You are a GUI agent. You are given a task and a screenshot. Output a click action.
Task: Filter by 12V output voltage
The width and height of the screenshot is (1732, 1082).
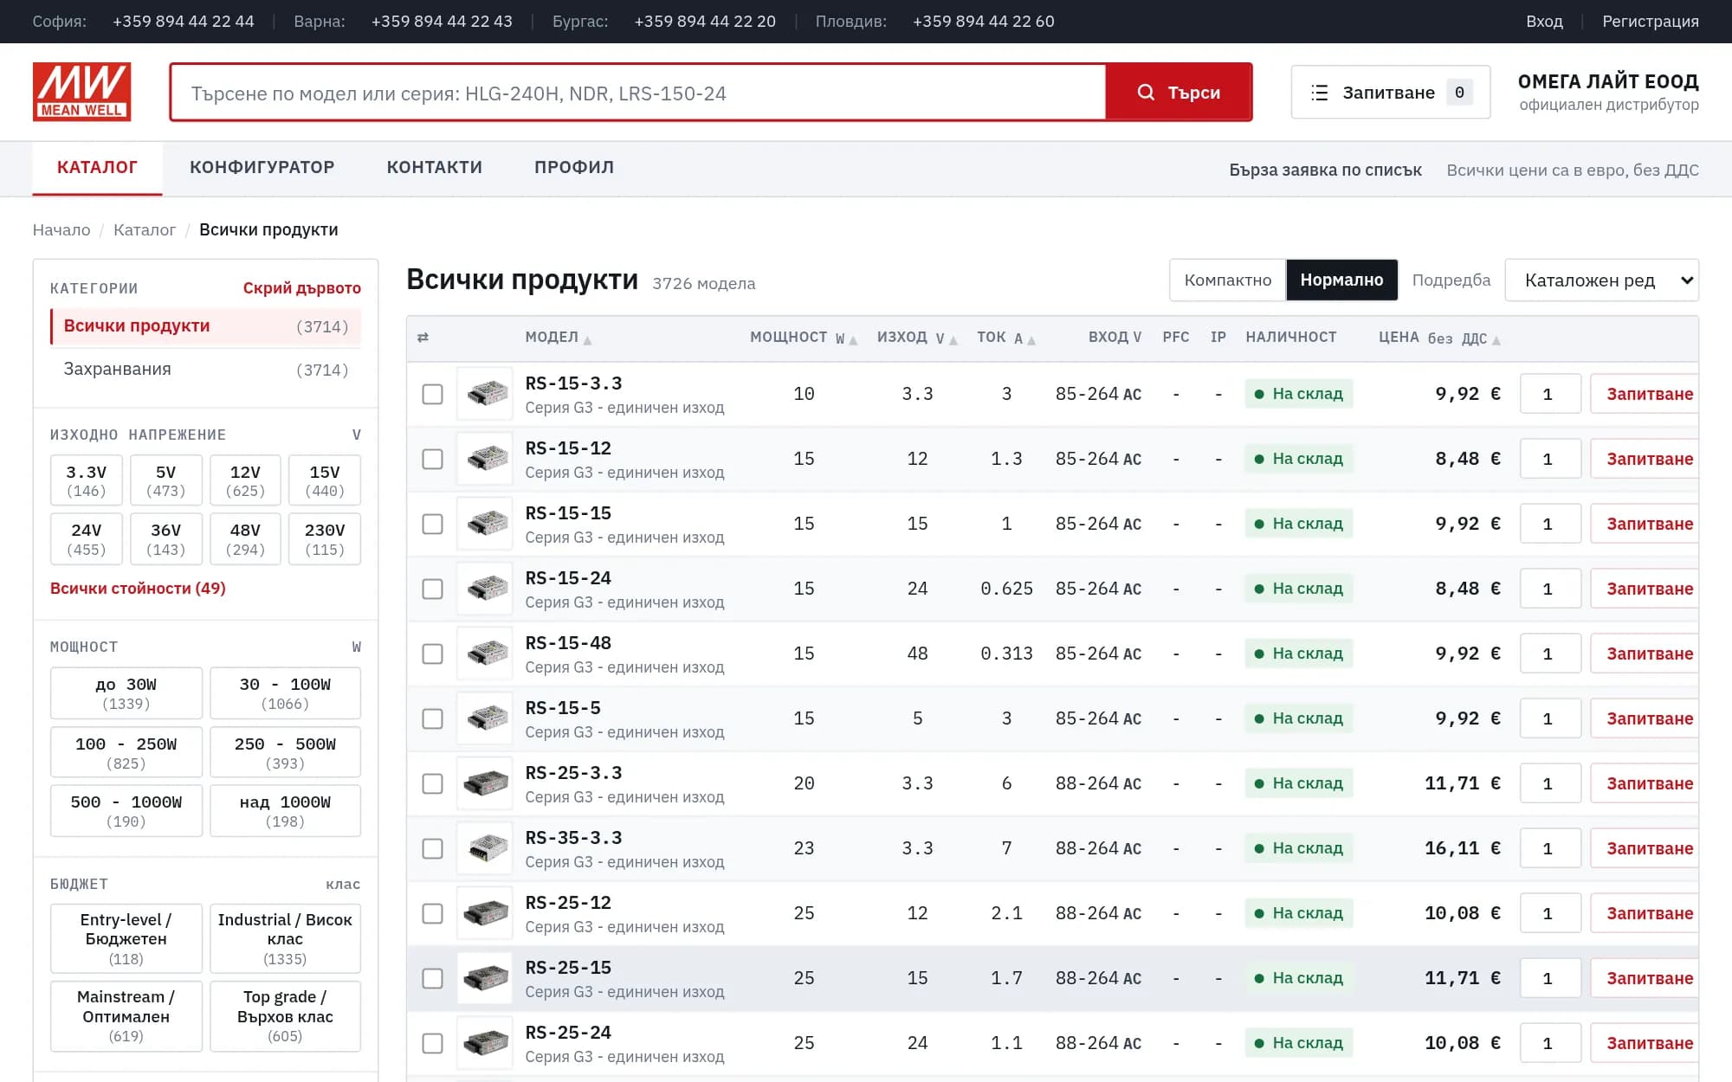coord(245,480)
